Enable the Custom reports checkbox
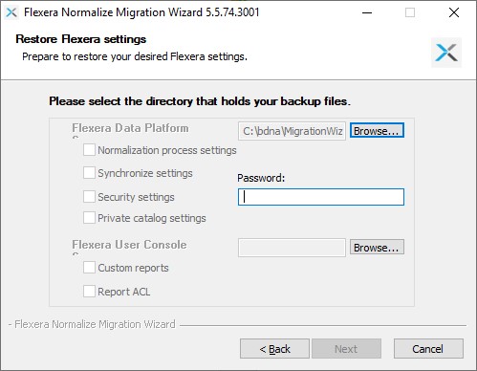 89,268
